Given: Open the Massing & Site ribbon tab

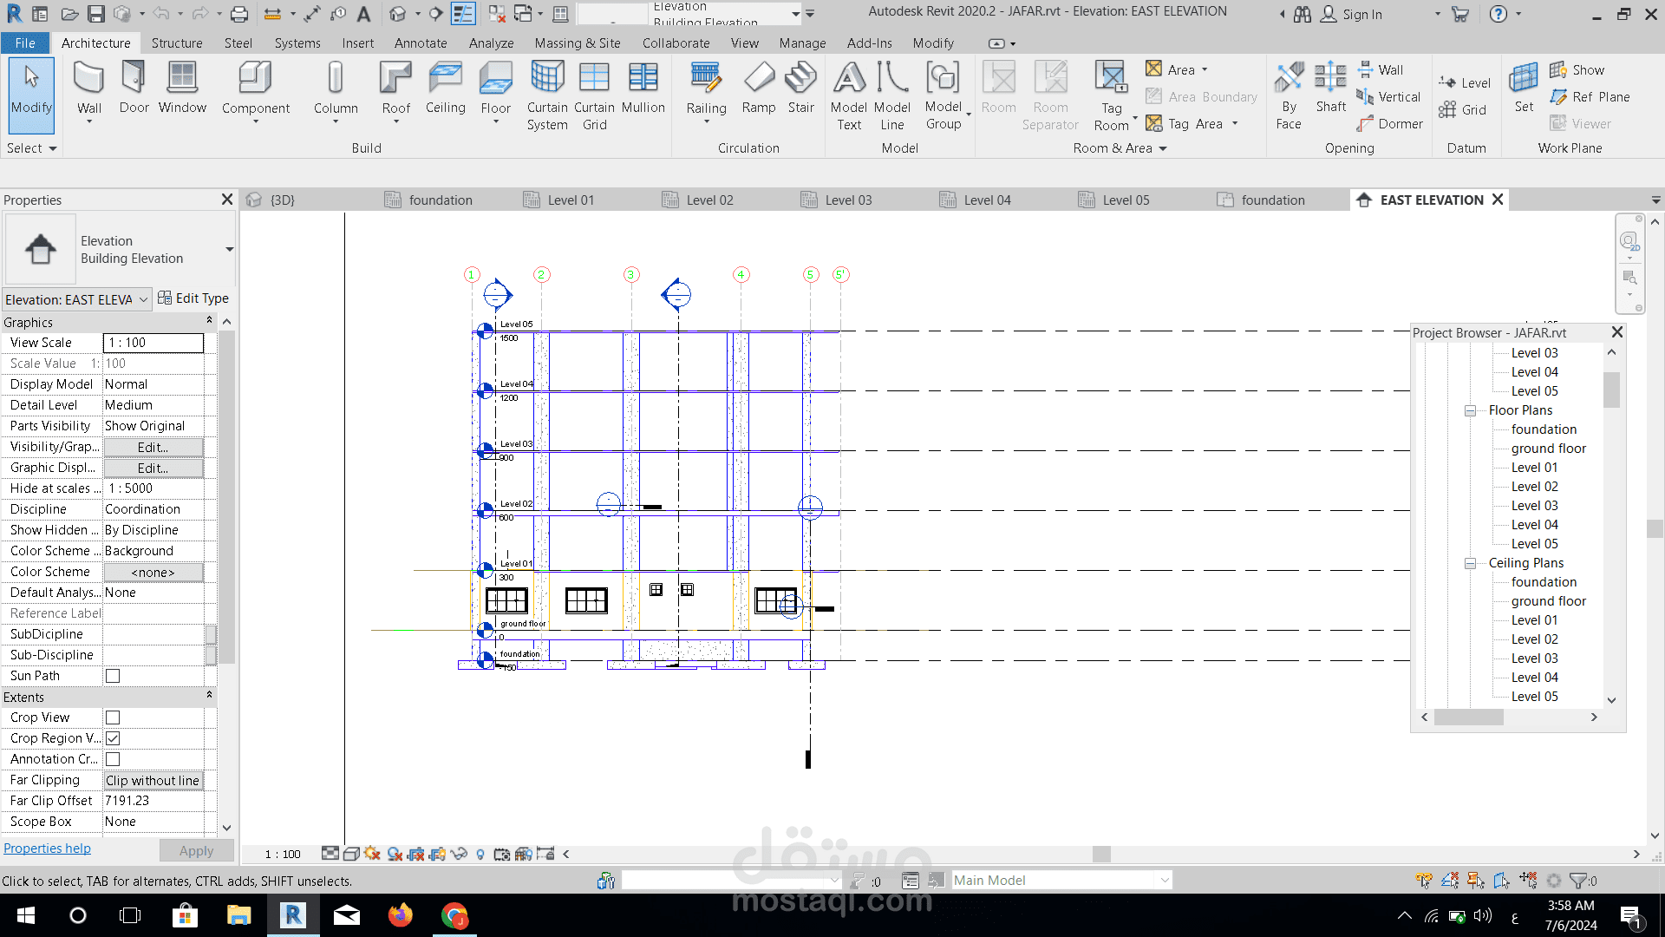Looking at the screenshot, I should click(578, 43).
